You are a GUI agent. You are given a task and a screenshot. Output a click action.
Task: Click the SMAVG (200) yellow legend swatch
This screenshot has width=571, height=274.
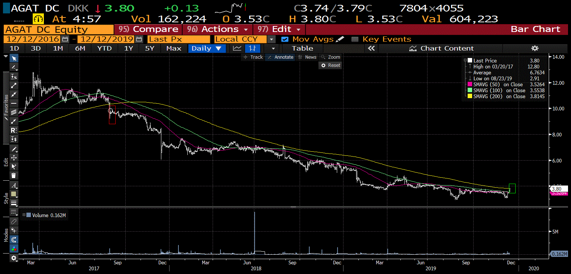pyautogui.click(x=470, y=96)
